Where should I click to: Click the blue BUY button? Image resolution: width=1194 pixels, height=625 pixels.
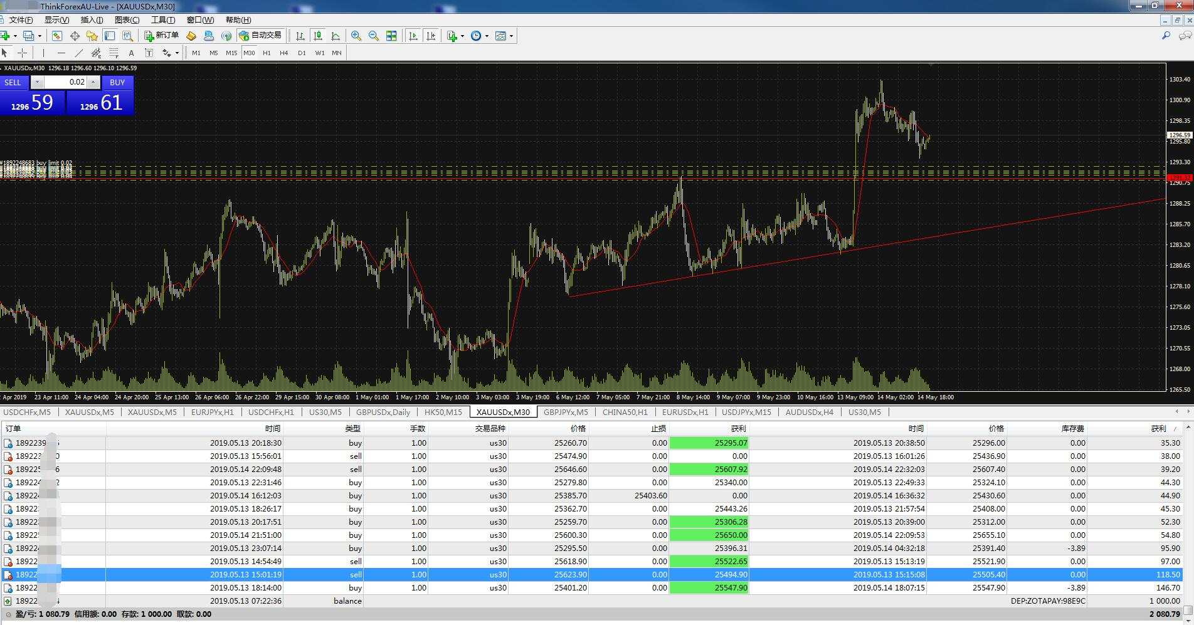click(x=117, y=82)
